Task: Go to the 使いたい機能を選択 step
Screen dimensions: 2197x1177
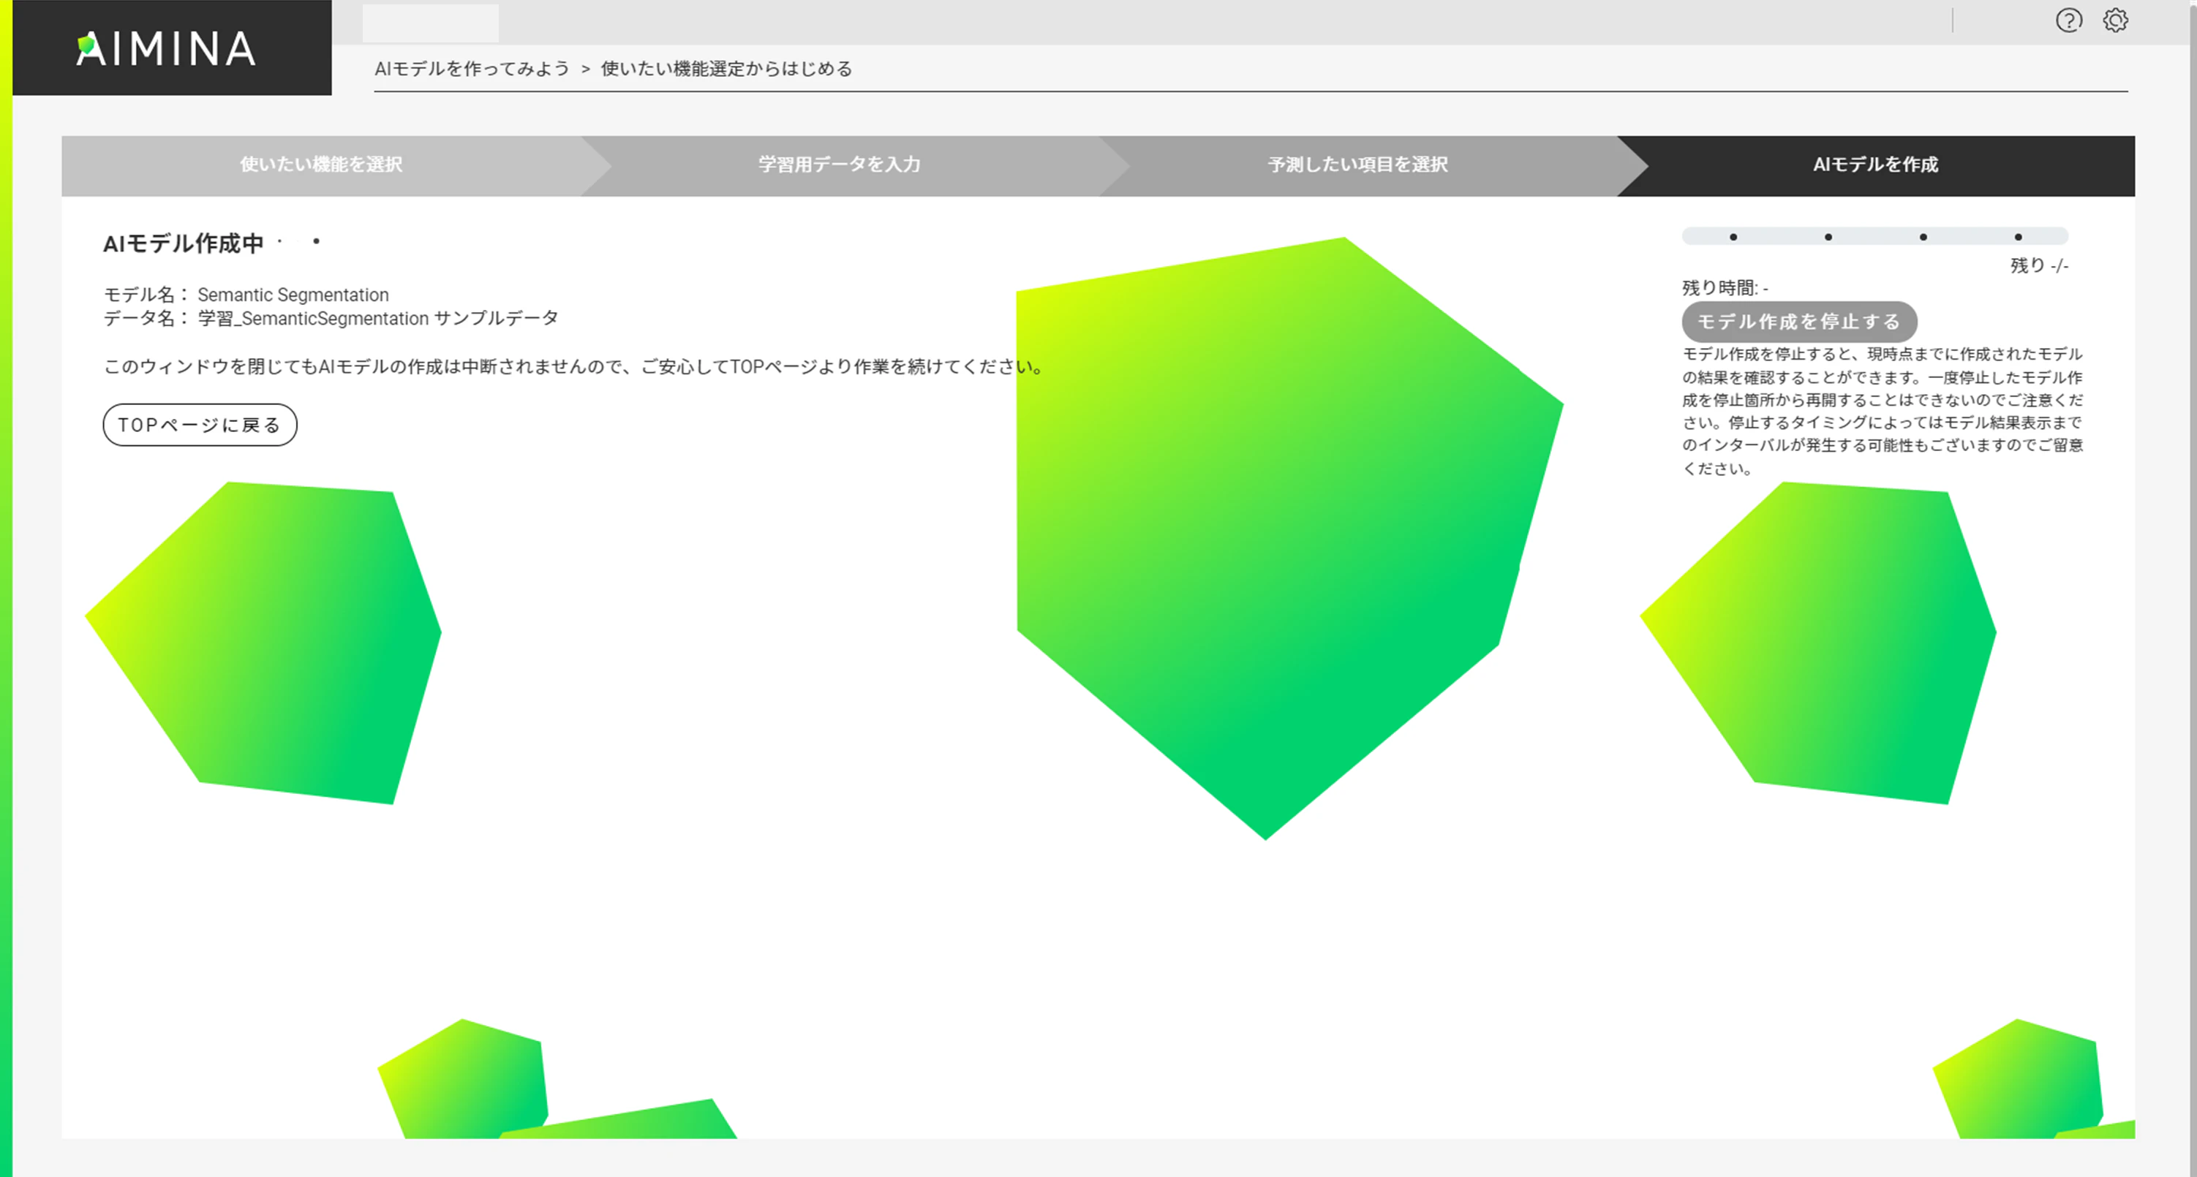Action: pyautogui.click(x=320, y=164)
